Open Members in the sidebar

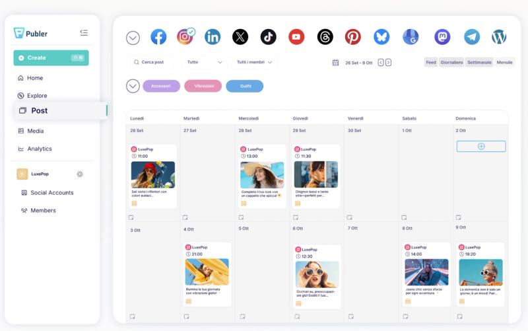(38, 210)
